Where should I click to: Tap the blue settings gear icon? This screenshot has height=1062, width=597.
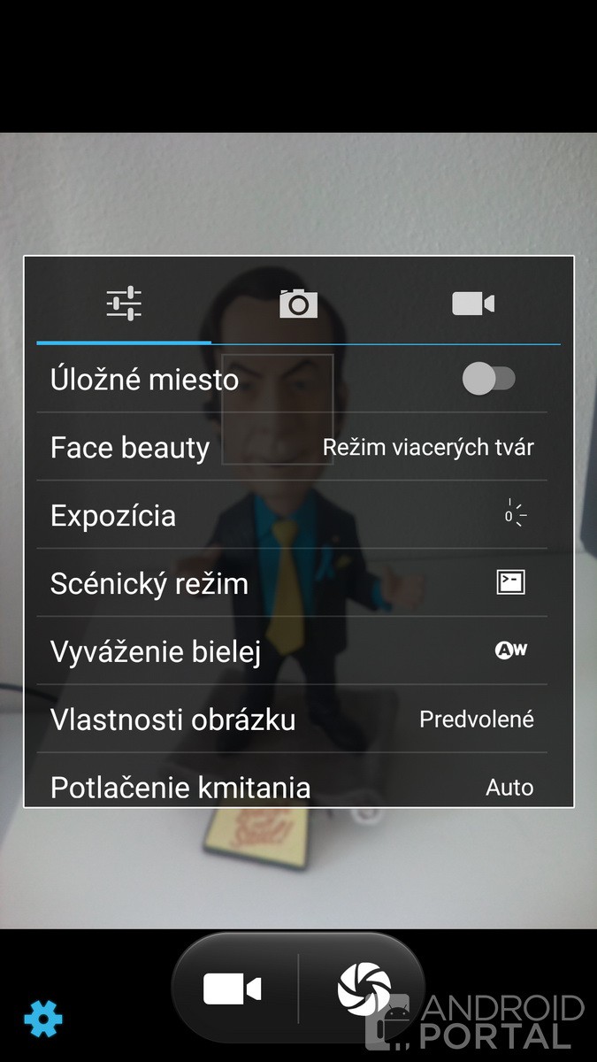[43, 1020]
